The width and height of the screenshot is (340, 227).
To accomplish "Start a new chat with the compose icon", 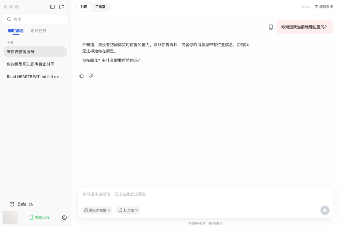I will click(61, 7).
